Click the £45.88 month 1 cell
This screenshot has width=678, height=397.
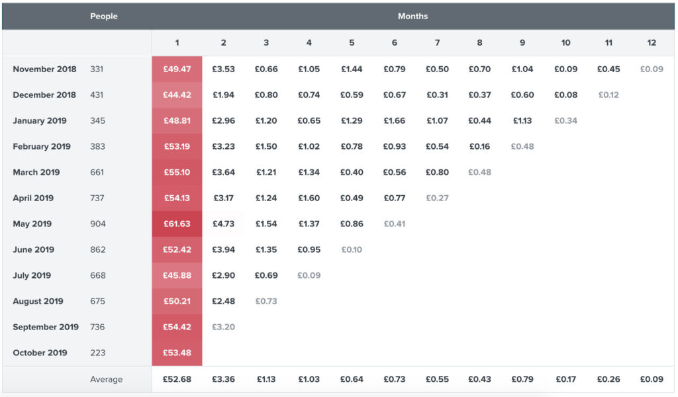pyautogui.click(x=177, y=276)
